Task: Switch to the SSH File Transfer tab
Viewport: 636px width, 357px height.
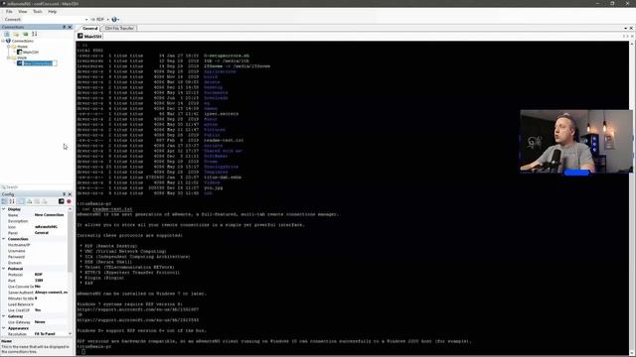Action: tap(119, 29)
